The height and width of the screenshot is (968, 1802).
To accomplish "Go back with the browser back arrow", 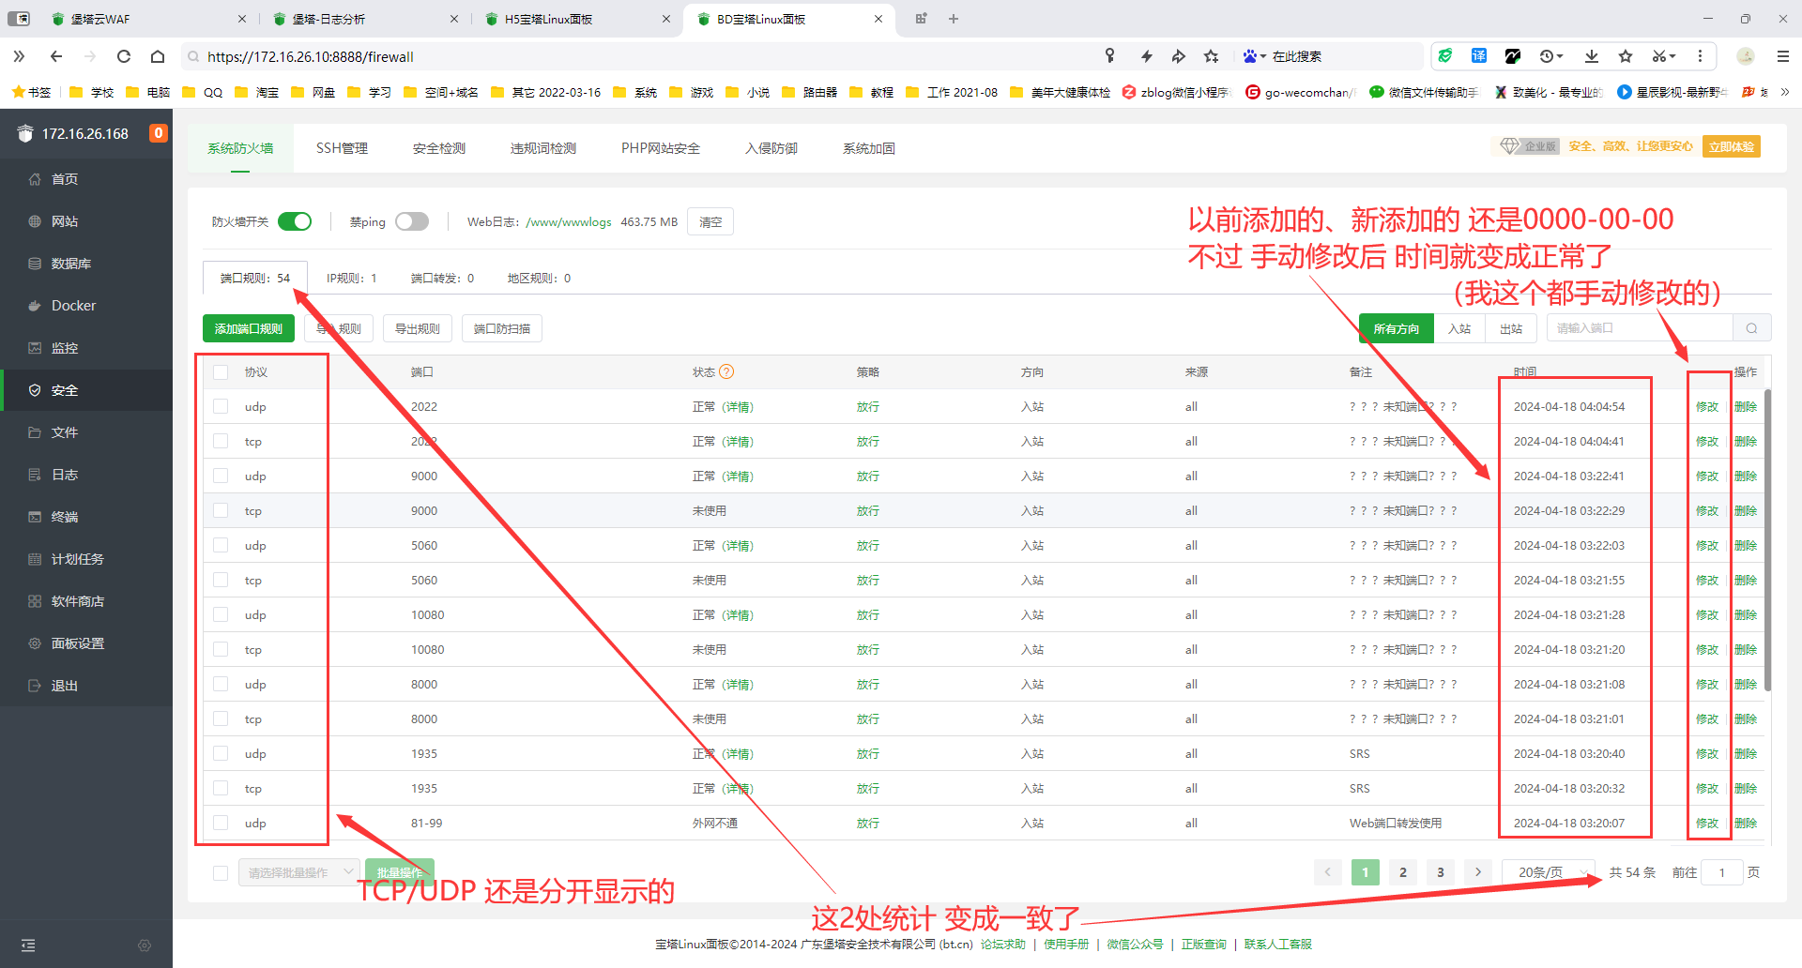I will point(56,56).
